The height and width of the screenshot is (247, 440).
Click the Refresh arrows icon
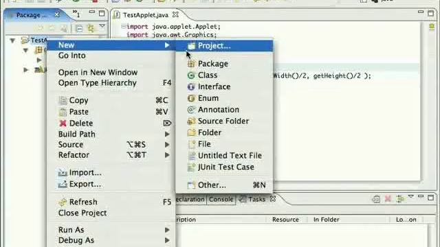(63, 202)
